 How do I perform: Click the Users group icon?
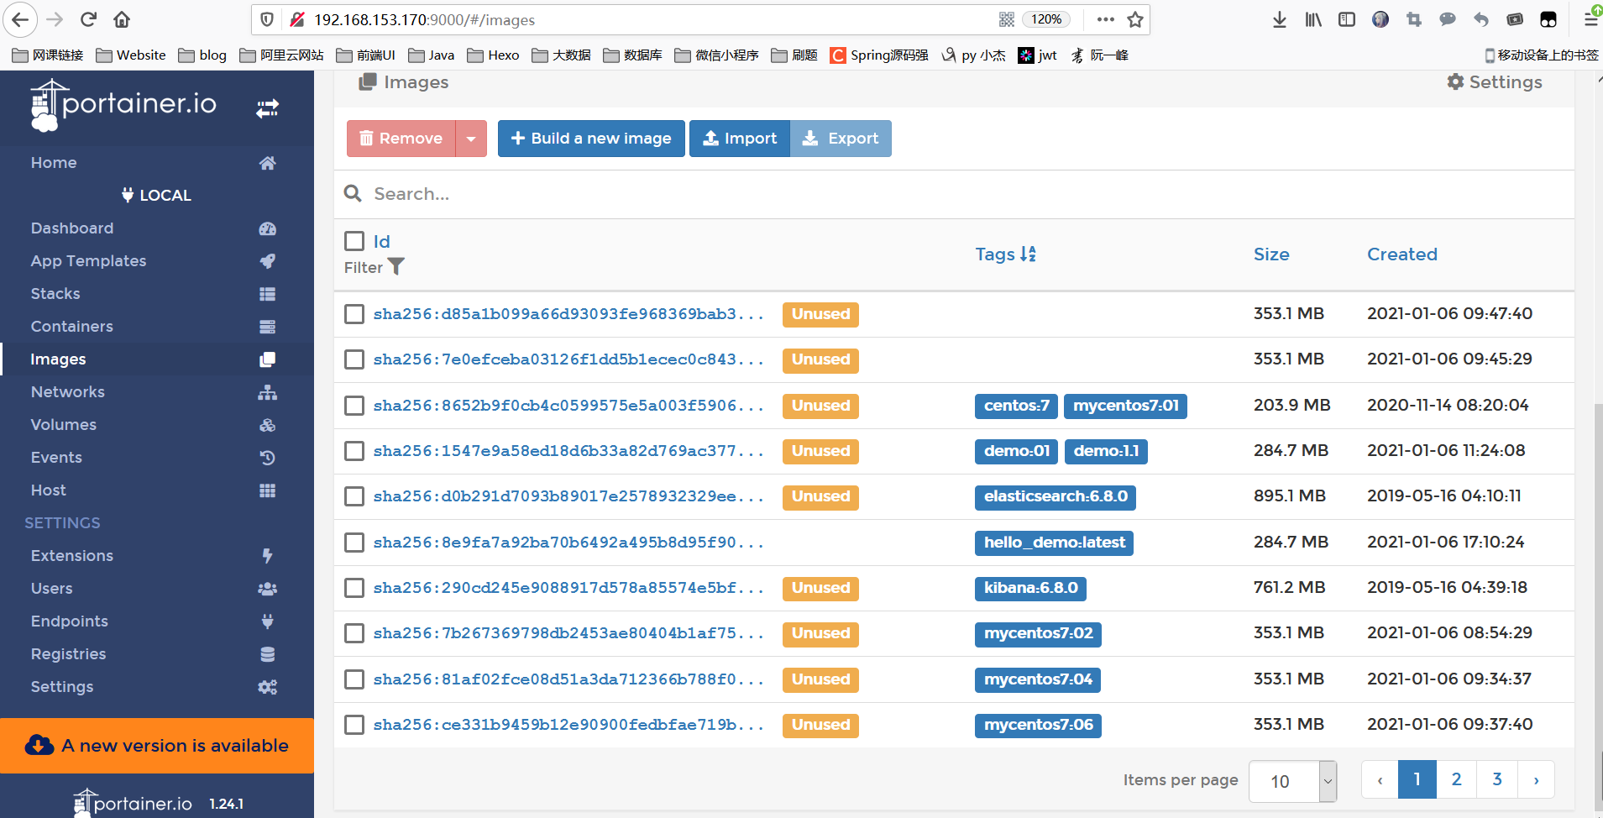tap(267, 589)
